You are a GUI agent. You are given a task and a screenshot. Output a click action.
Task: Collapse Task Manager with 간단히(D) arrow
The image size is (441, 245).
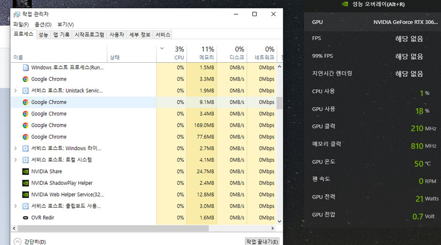[18, 242]
